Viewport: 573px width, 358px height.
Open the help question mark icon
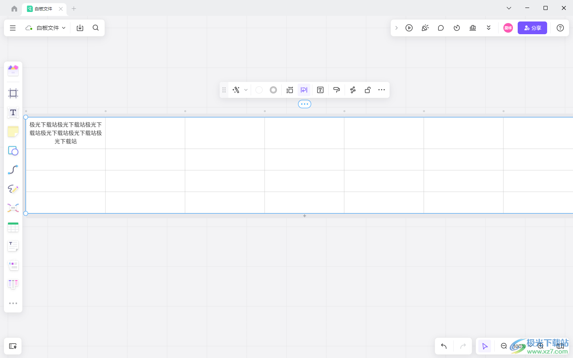pyautogui.click(x=560, y=28)
